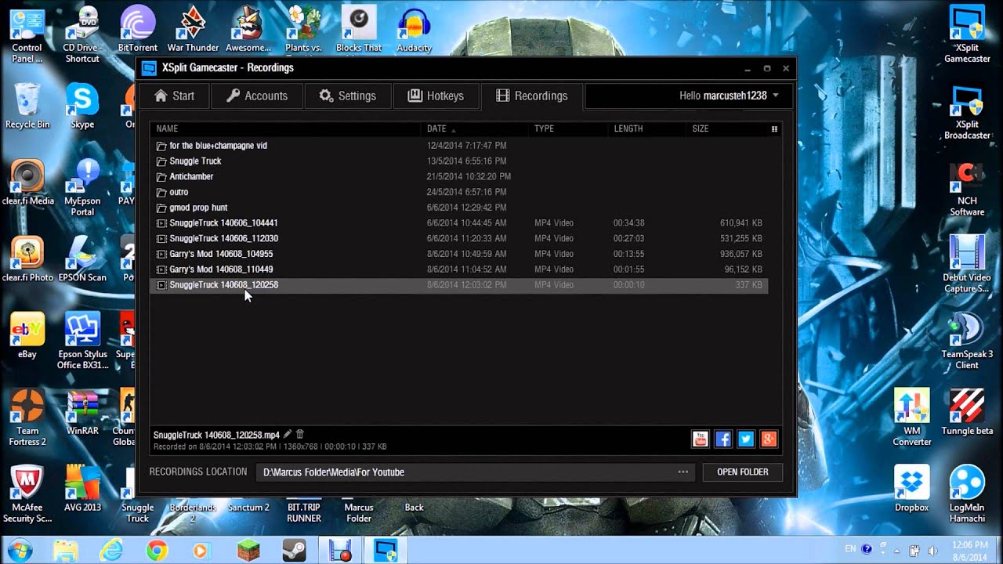Switch to the Hotkeys tab
Image resolution: width=1003 pixels, height=564 pixels.
pos(436,96)
